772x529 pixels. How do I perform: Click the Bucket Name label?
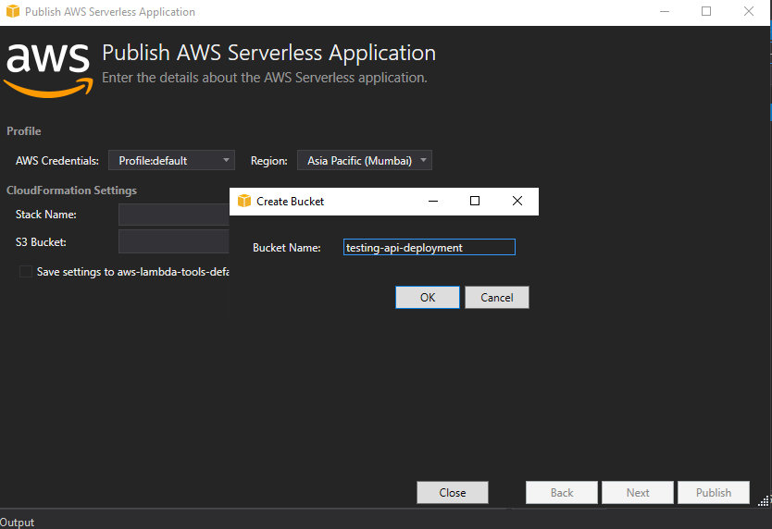(x=287, y=248)
